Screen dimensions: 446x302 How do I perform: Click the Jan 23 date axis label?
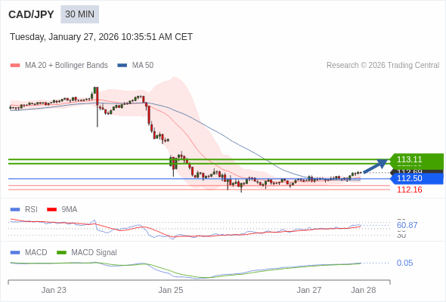54,290
